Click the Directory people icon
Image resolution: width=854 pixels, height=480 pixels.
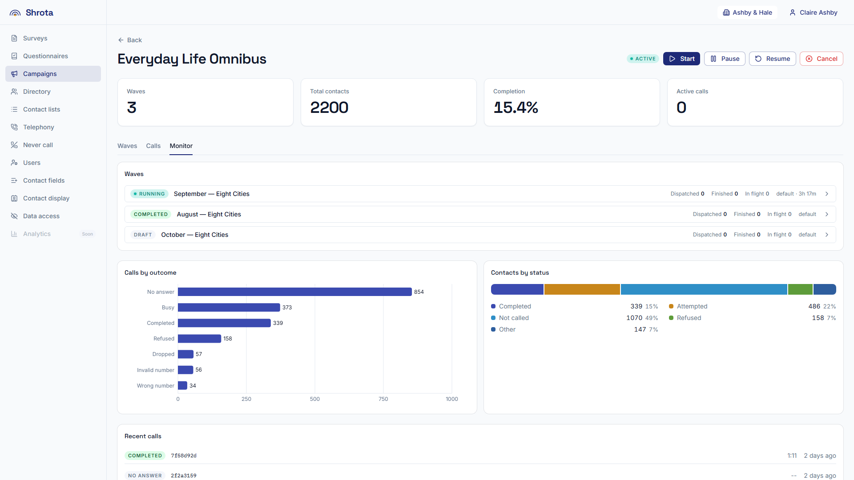[14, 92]
